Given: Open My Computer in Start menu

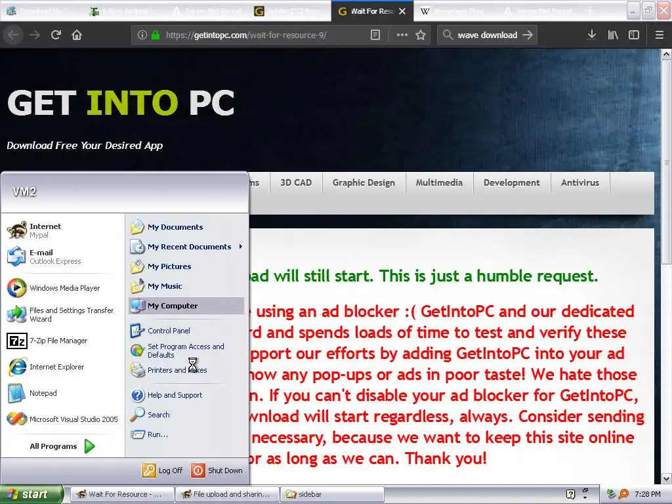Looking at the screenshot, I should pyautogui.click(x=186, y=306).
